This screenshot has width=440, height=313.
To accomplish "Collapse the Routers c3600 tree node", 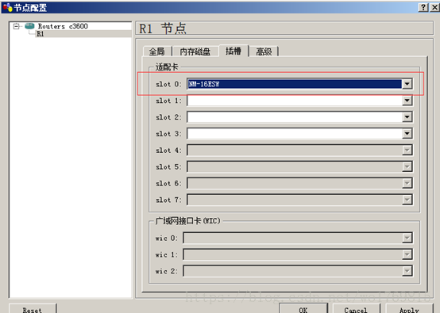I will [x=16, y=26].
